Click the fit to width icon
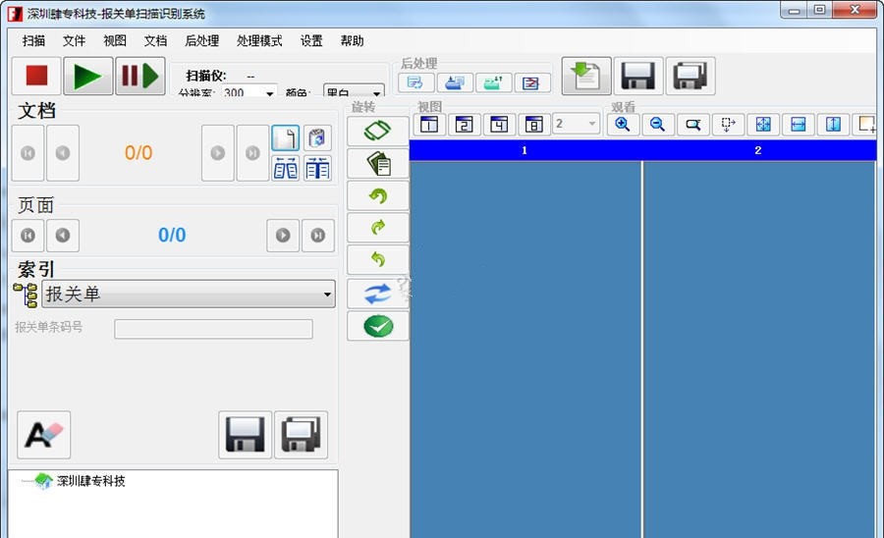Viewport: 884px width, 538px height. pyautogui.click(x=799, y=124)
